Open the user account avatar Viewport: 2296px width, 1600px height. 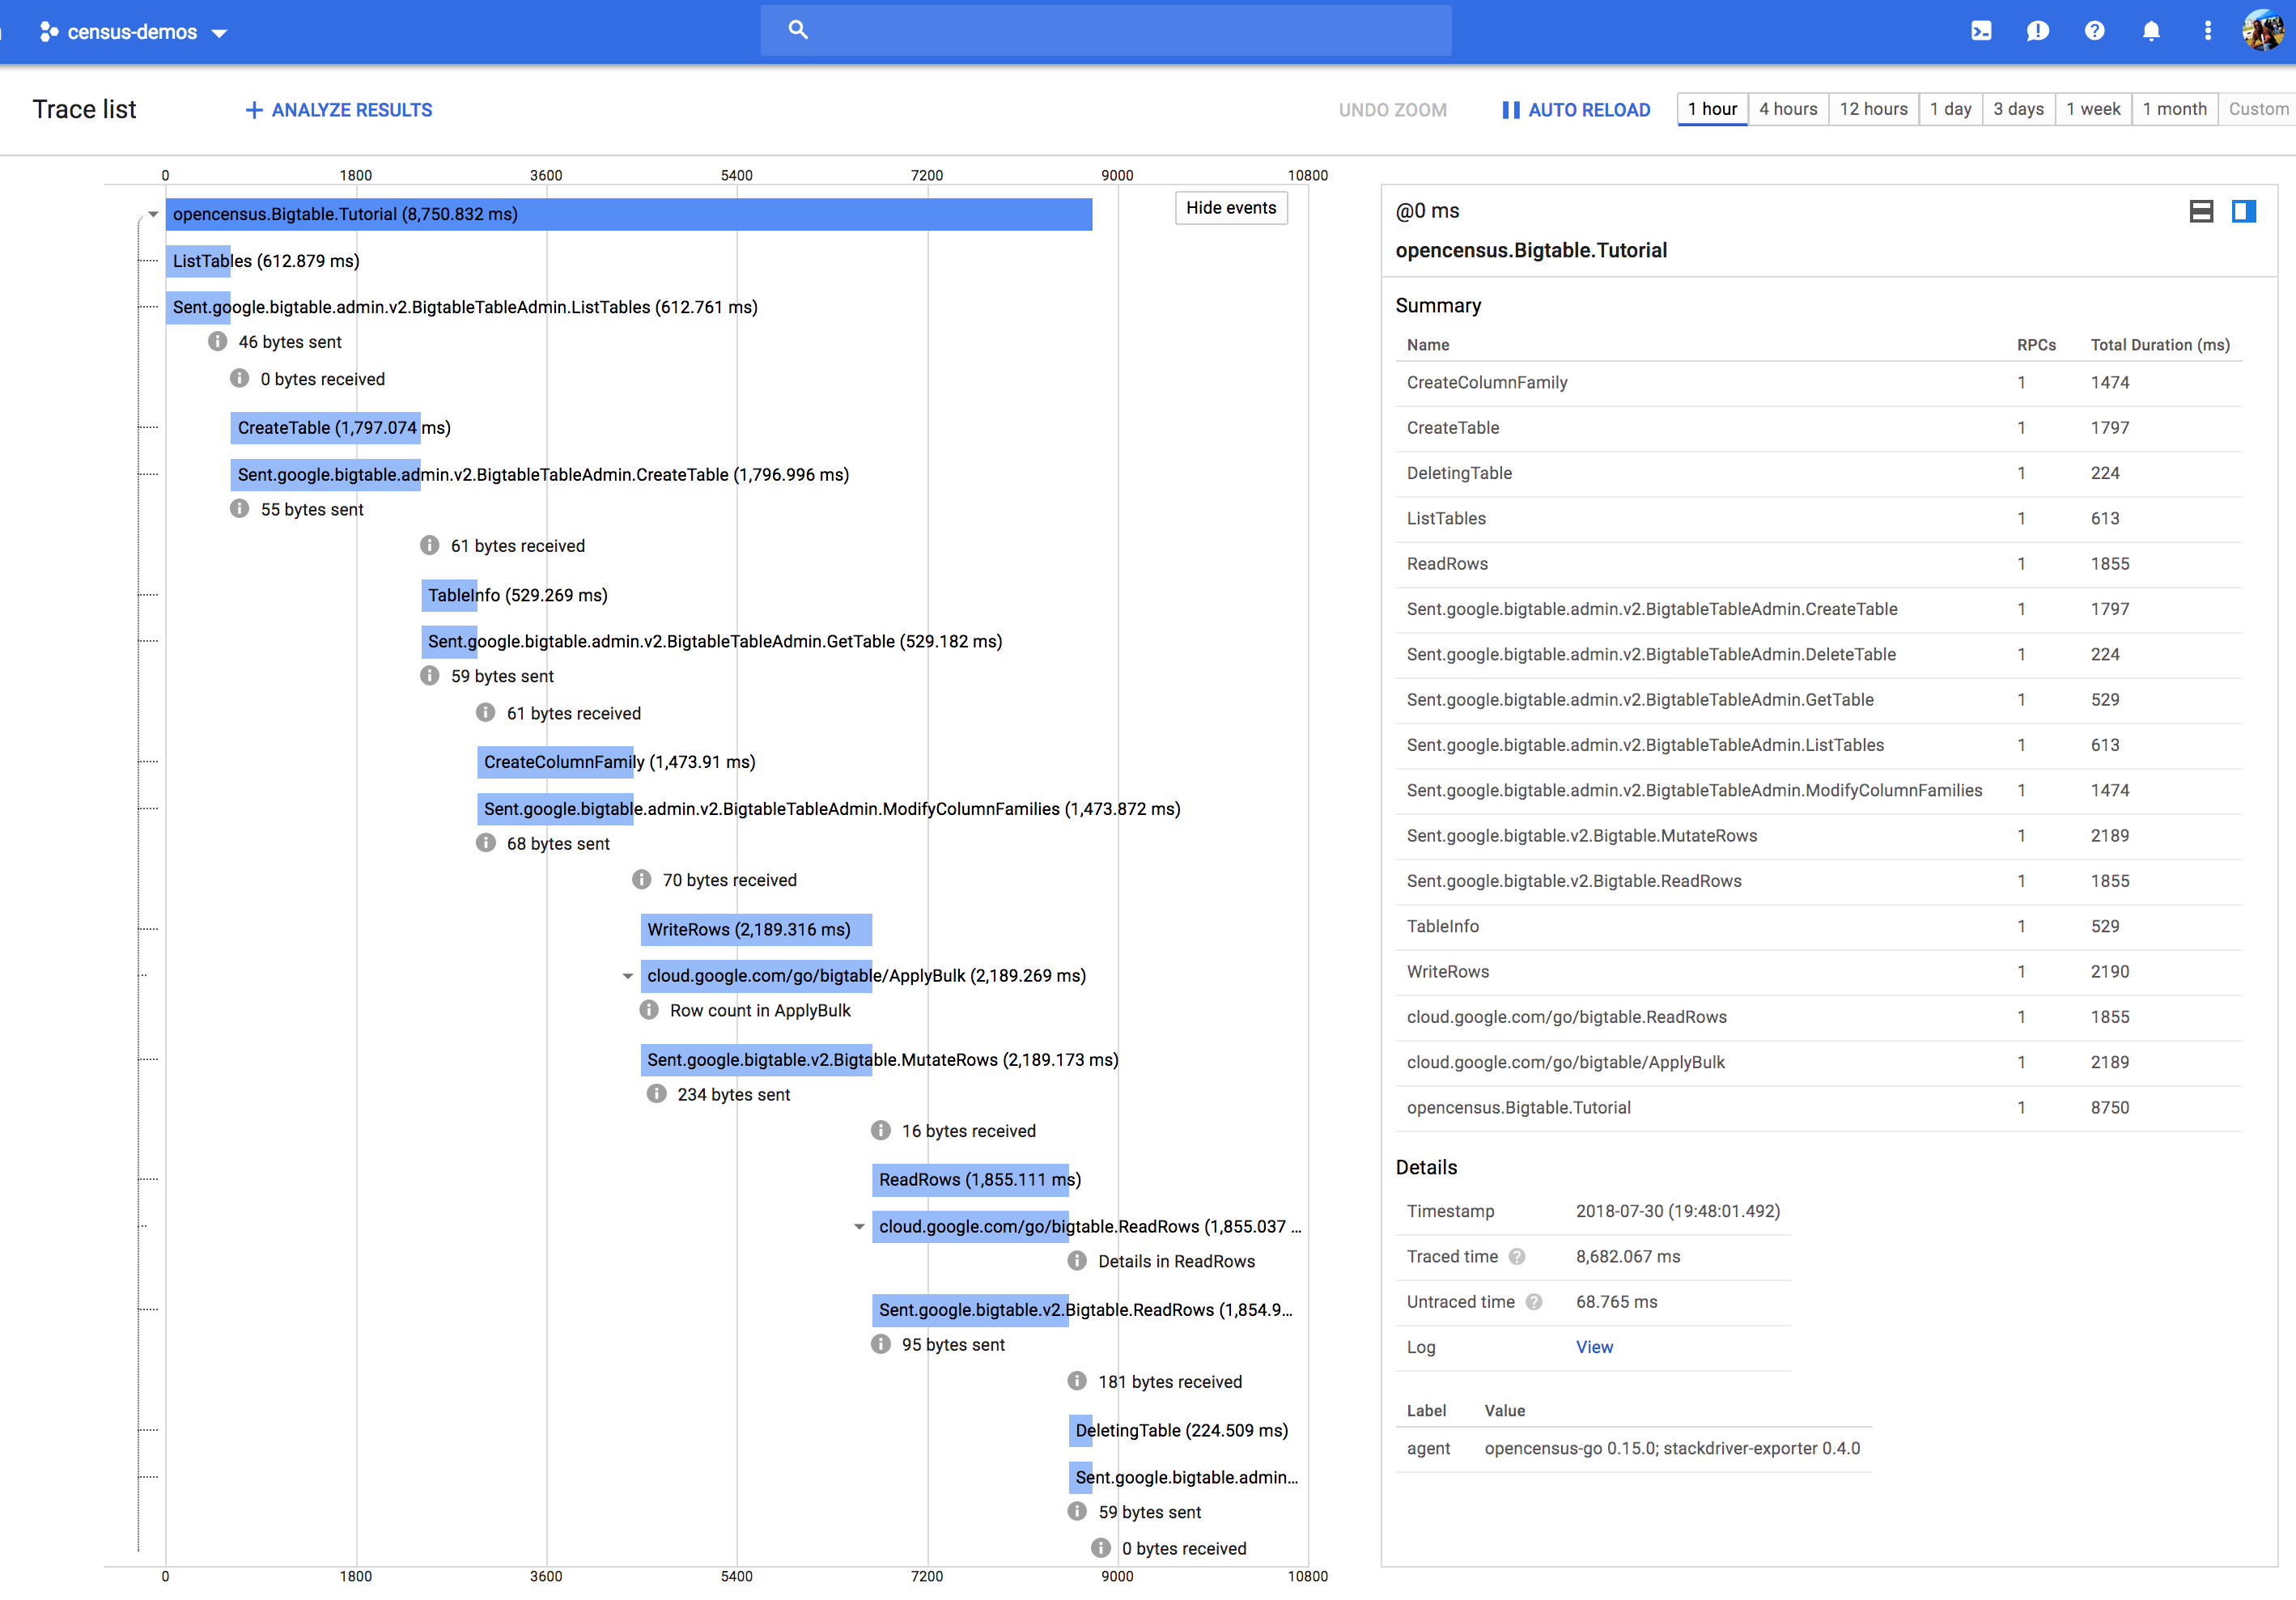2263,31
